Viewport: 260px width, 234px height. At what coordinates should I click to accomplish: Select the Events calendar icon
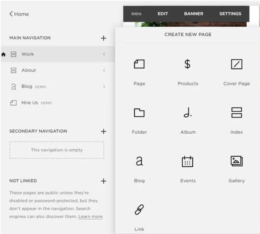(187, 161)
